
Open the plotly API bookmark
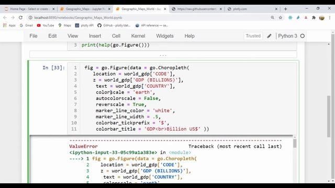(x=84, y=26)
